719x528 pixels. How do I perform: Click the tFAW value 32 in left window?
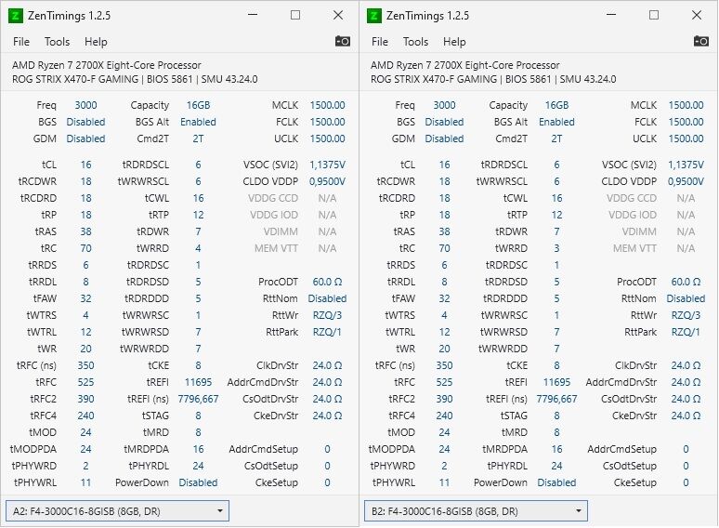coord(85,298)
